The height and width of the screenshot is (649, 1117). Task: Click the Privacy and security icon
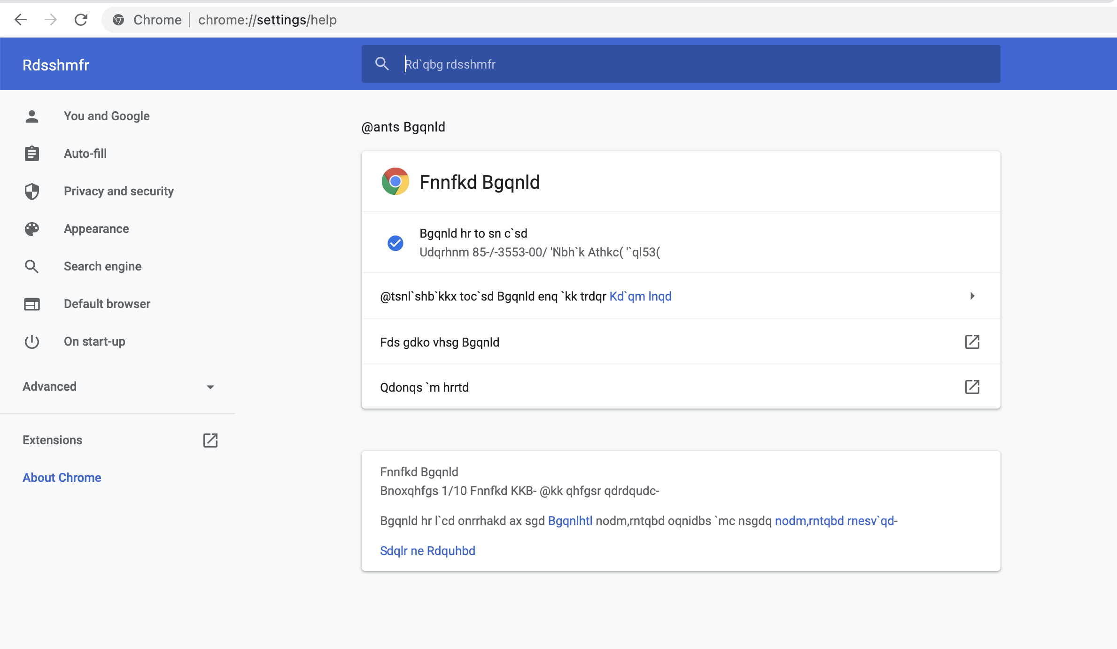click(x=32, y=192)
